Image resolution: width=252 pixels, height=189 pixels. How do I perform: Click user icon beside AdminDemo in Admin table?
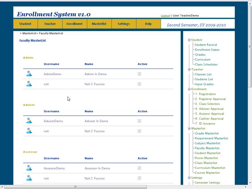29,74
